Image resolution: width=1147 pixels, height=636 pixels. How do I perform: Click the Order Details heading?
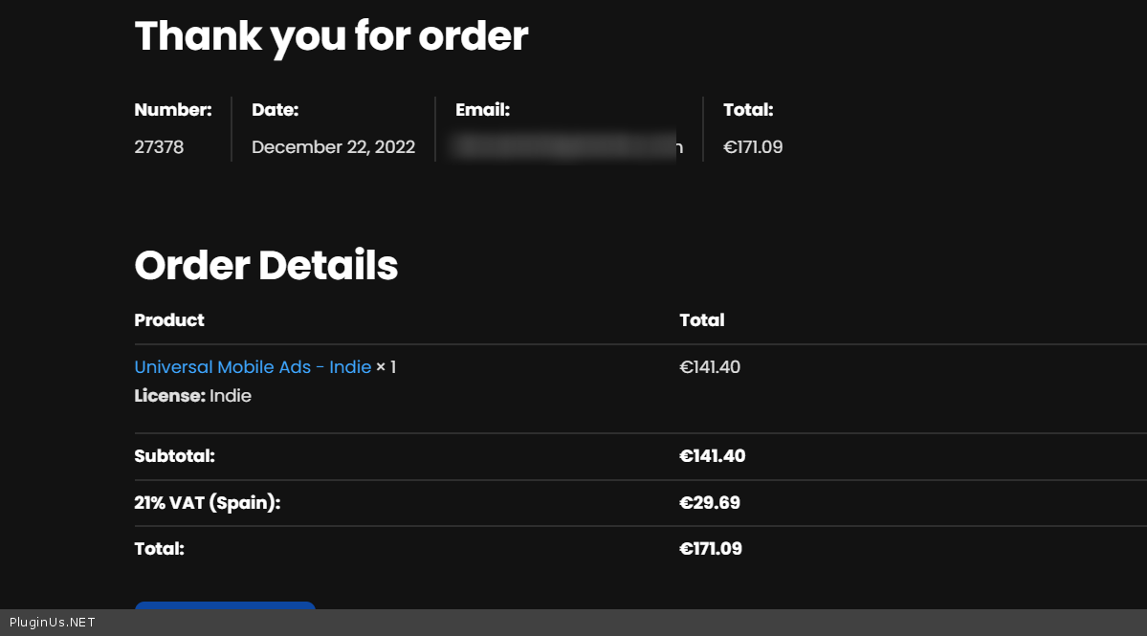[x=266, y=265]
